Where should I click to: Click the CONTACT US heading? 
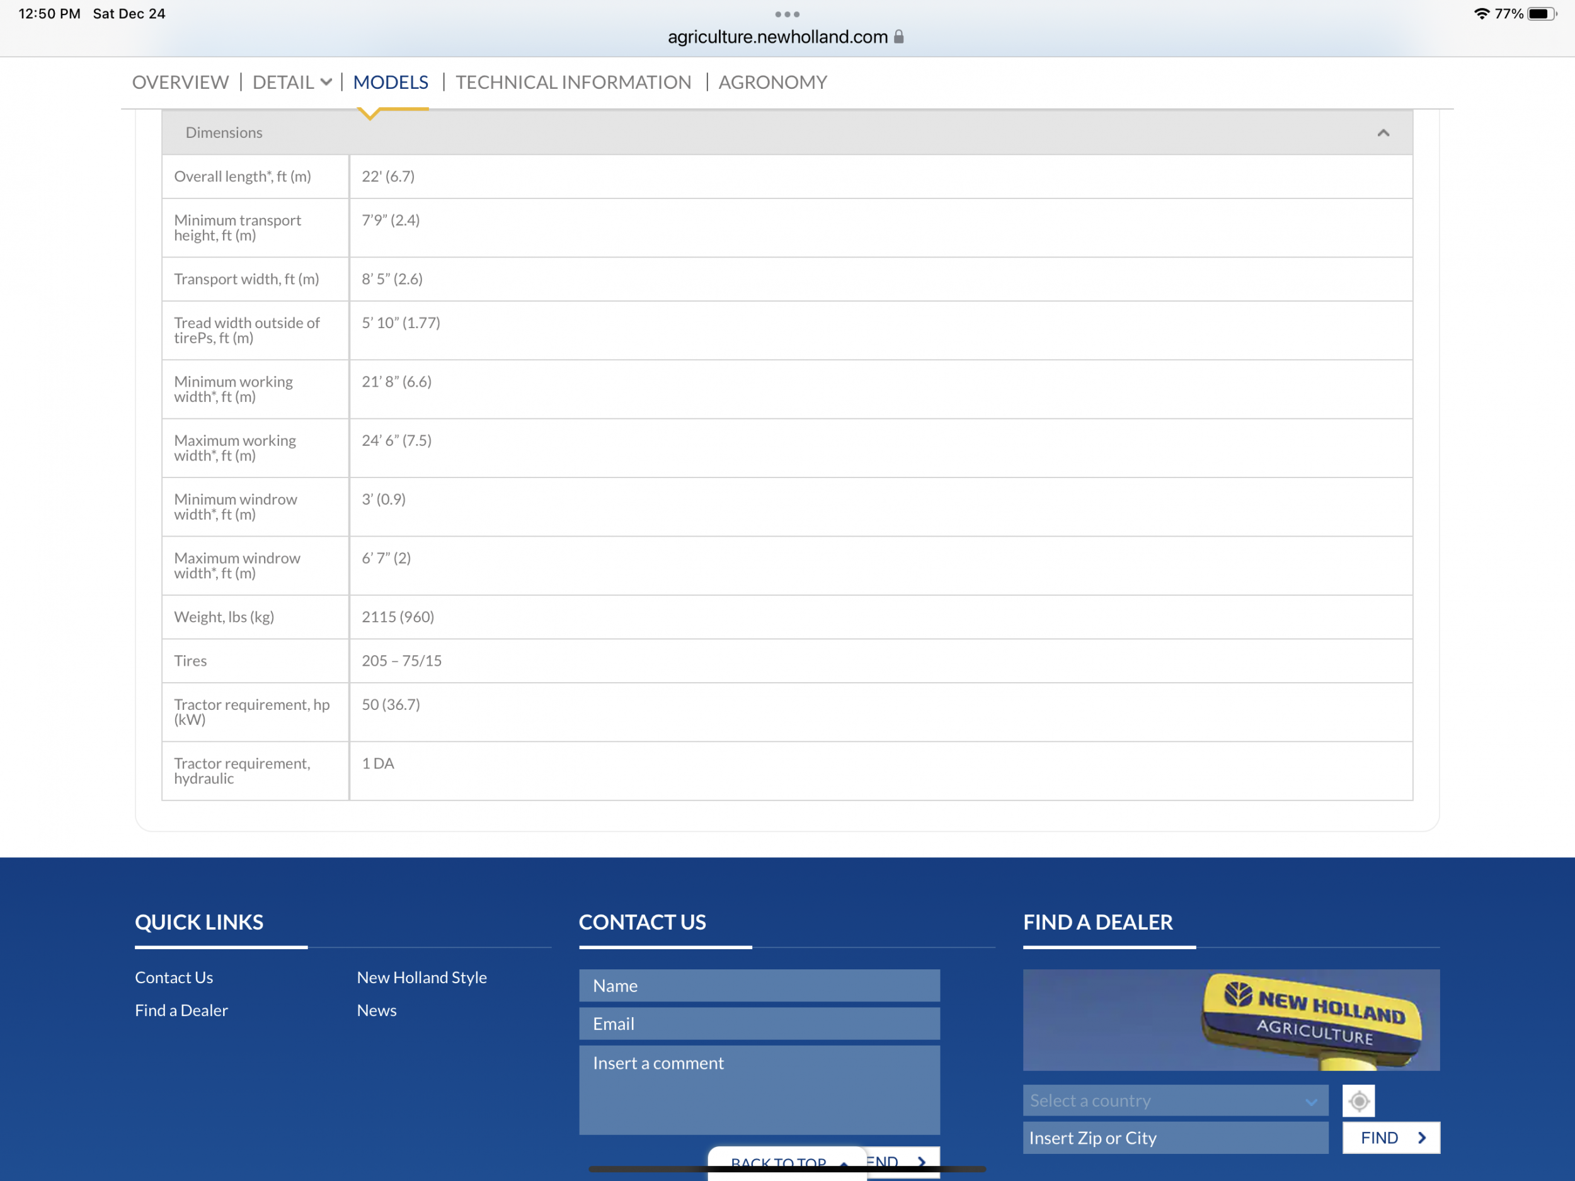point(642,922)
